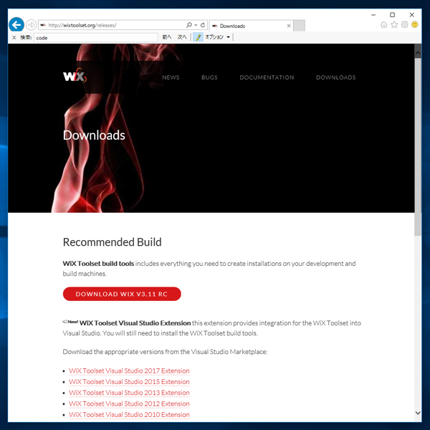The height and width of the screenshot is (430, 430).
Task: Click the Download WiX v3.11 RC button
Action: tap(122, 294)
